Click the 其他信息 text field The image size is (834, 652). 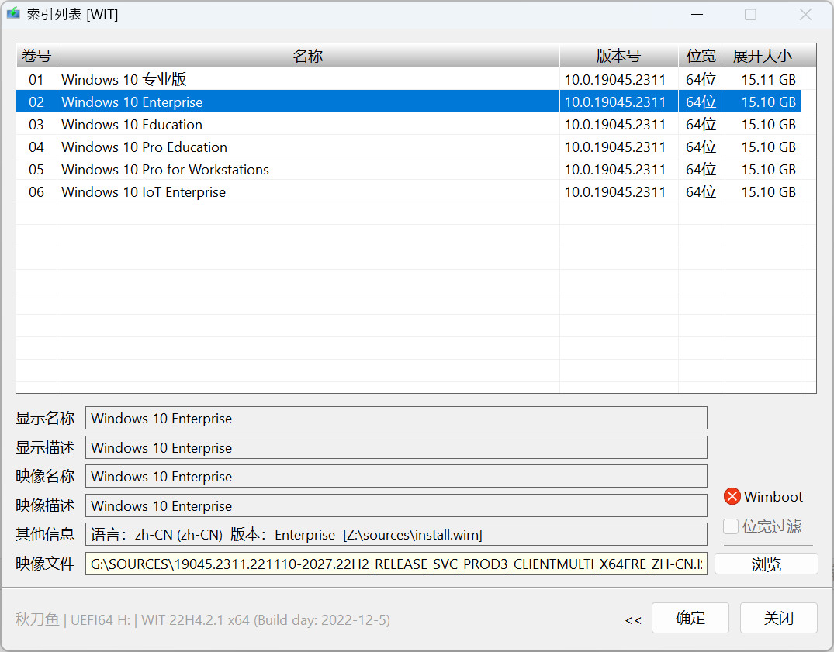click(396, 534)
